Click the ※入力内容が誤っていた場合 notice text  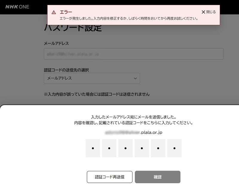[x=96, y=94]
